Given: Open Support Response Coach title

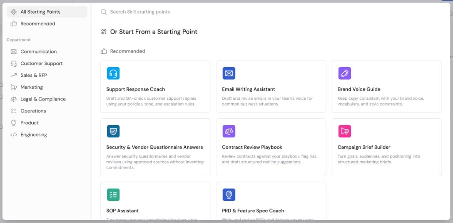Looking at the screenshot, I should coord(135,90).
